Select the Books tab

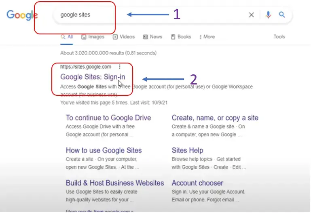[181, 37]
